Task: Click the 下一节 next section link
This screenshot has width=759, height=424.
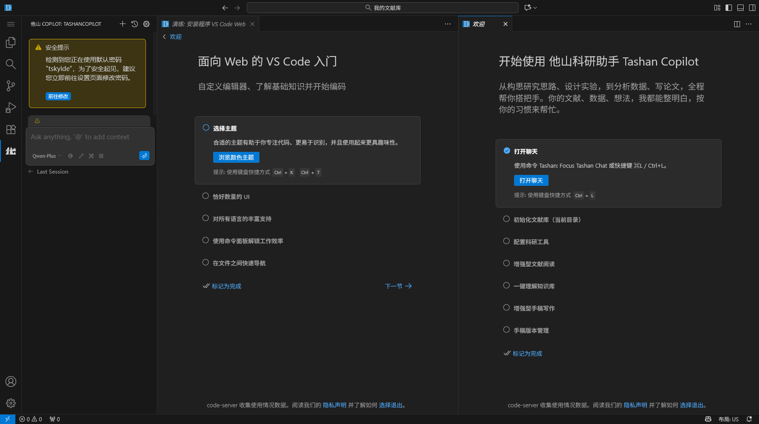Action: tap(398, 286)
